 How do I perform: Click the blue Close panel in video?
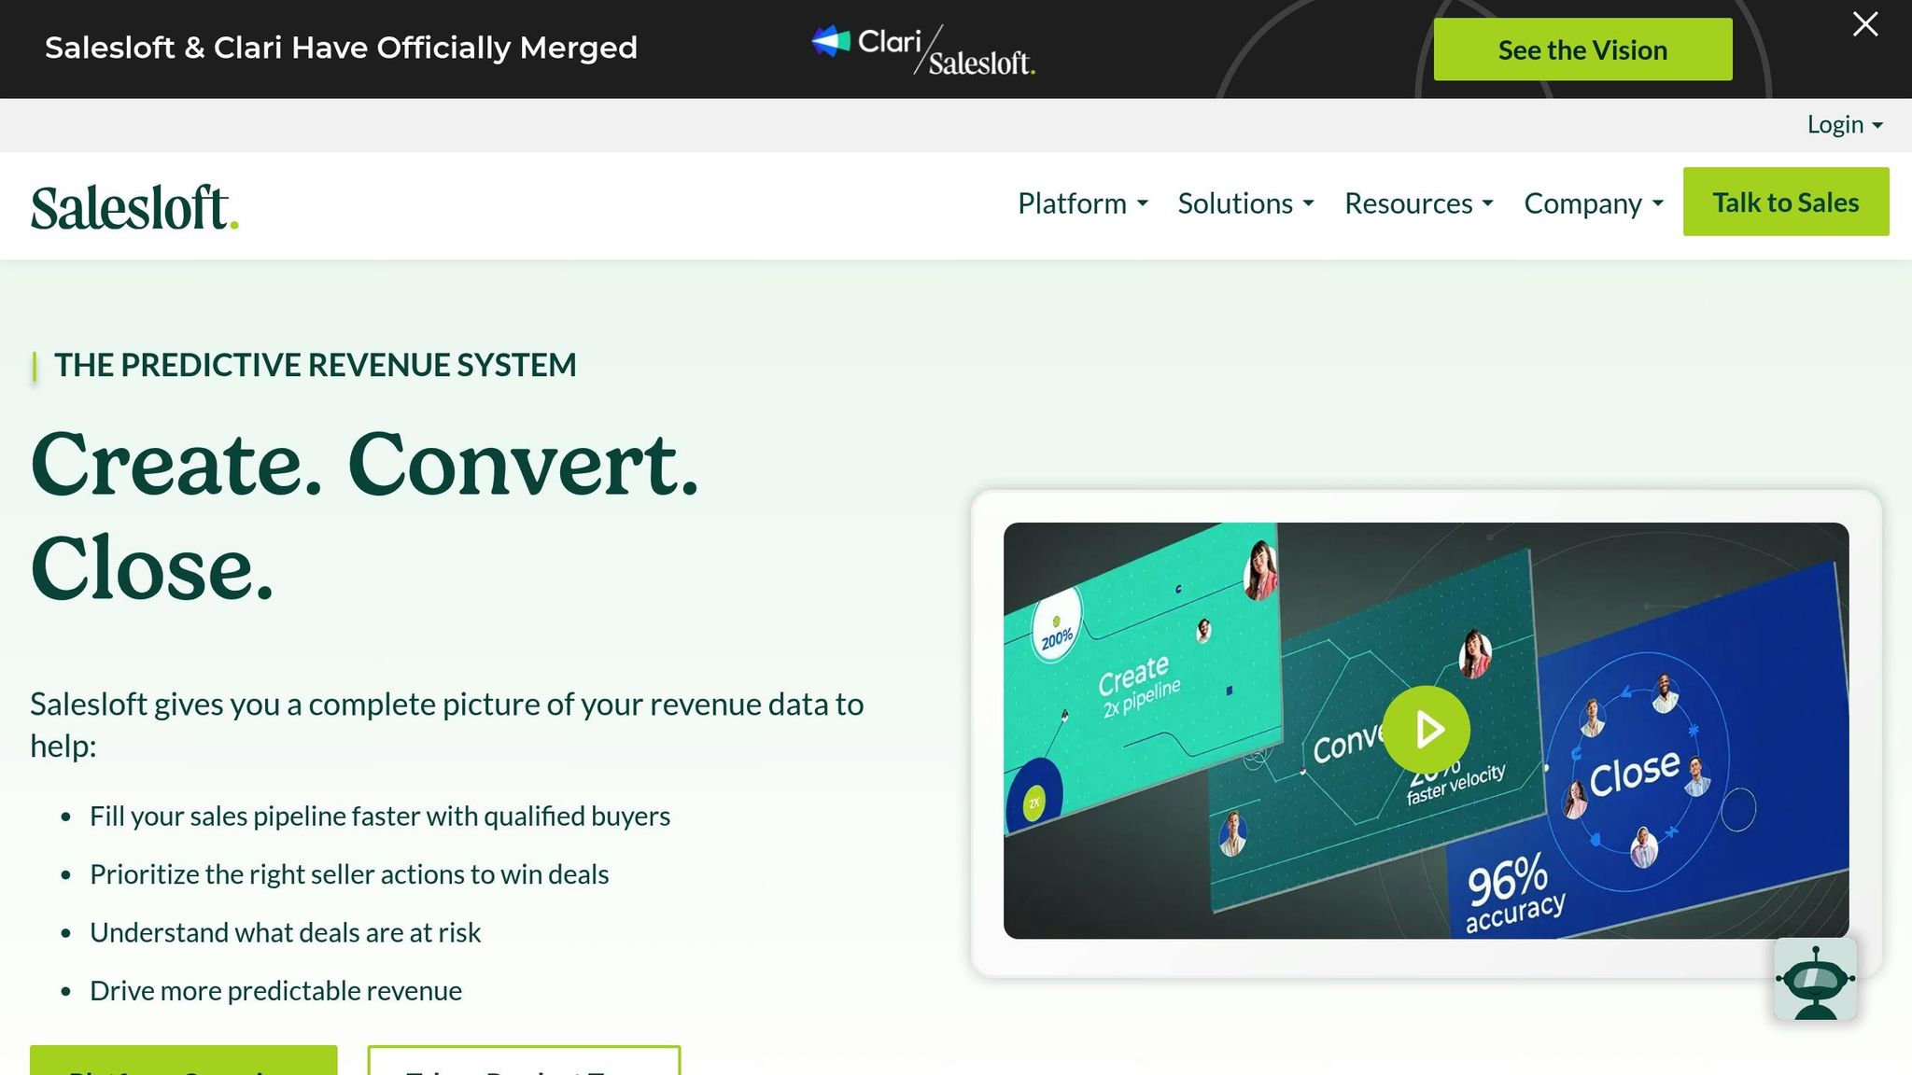(1634, 773)
